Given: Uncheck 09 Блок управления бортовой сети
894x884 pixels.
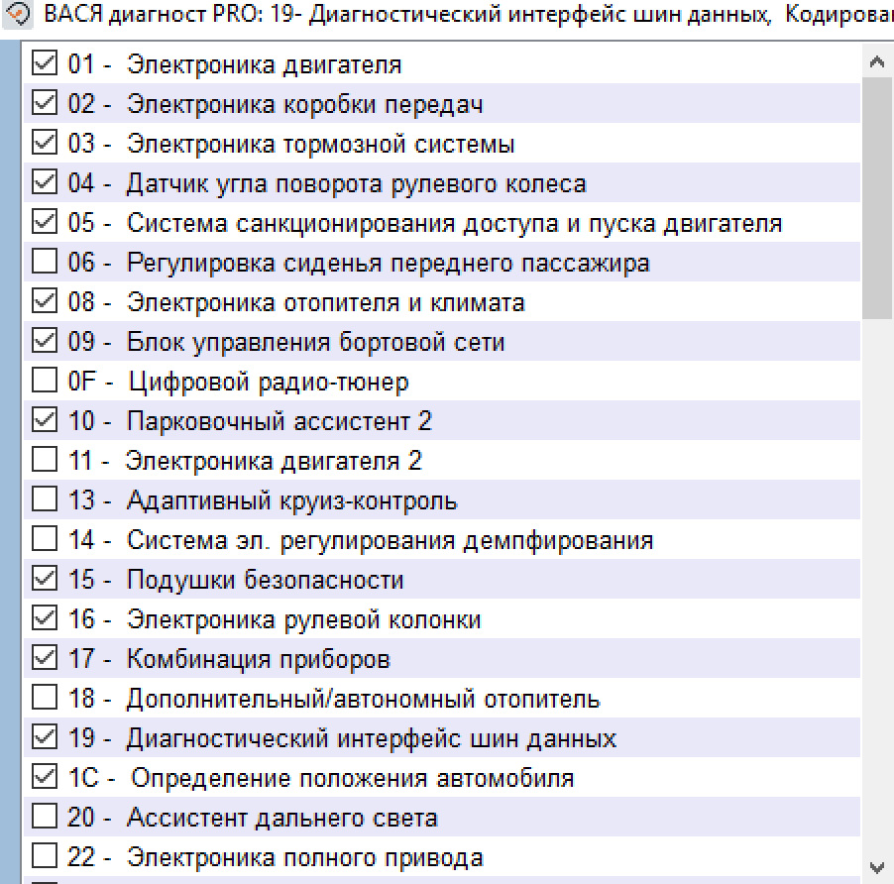Looking at the screenshot, I should click(x=45, y=341).
